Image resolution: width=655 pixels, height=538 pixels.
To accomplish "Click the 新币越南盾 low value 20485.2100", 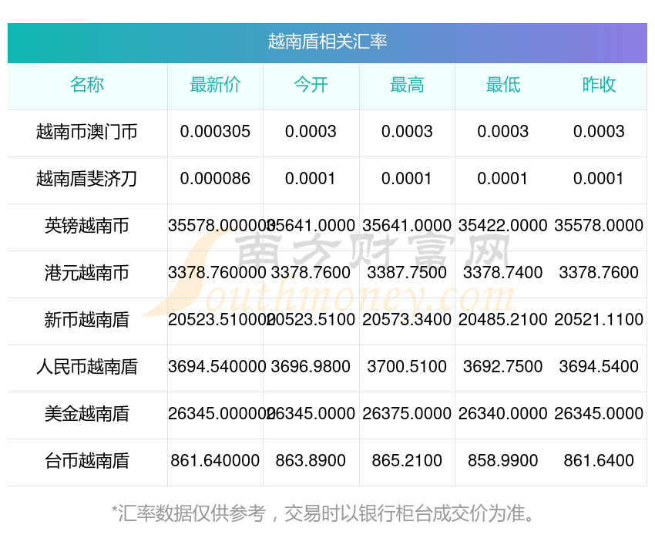I will click(503, 320).
